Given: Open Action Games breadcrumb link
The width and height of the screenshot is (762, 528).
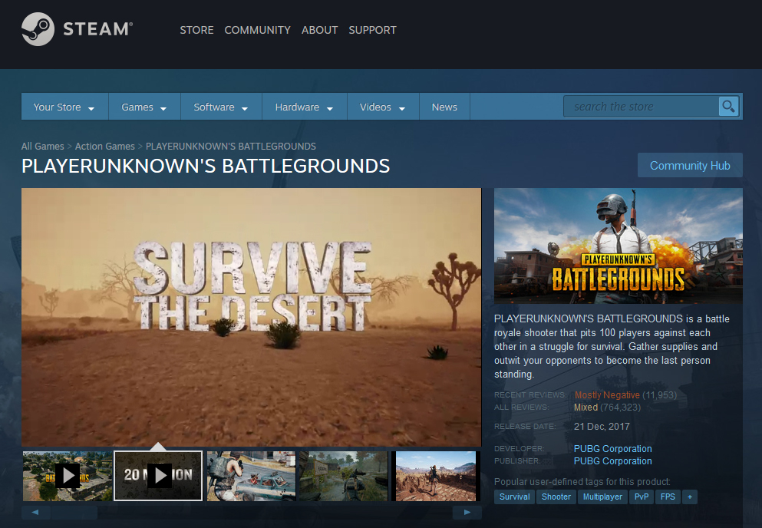Looking at the screenshot, I should pos(105,147).
